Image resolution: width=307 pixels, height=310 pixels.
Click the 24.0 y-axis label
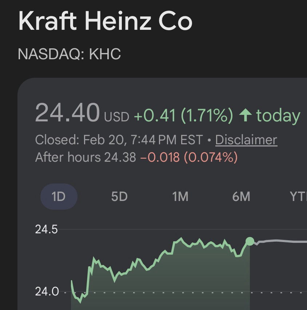click(47, 291)
